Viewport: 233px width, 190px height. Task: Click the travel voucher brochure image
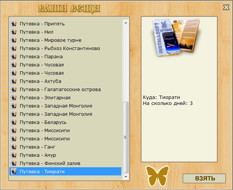pyautogui.click(x=176, y=37)
